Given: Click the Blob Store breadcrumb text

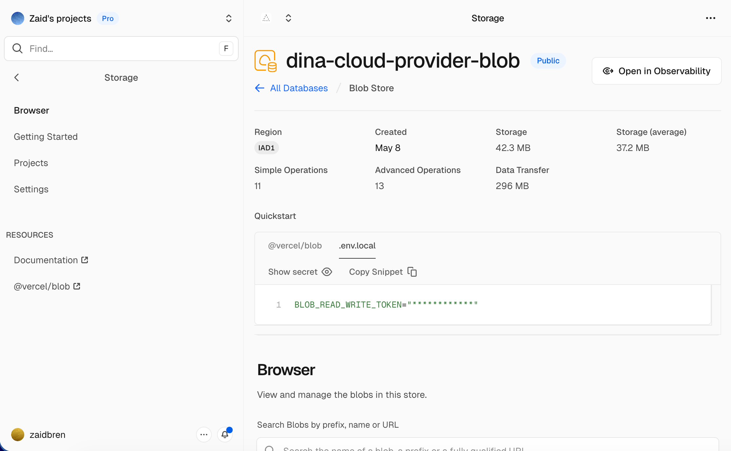Looking at the screenshot, I should coord(371,88).
